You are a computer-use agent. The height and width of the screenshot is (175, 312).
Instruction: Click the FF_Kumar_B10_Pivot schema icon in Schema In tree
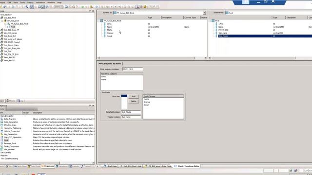click(x=102, y=21)
